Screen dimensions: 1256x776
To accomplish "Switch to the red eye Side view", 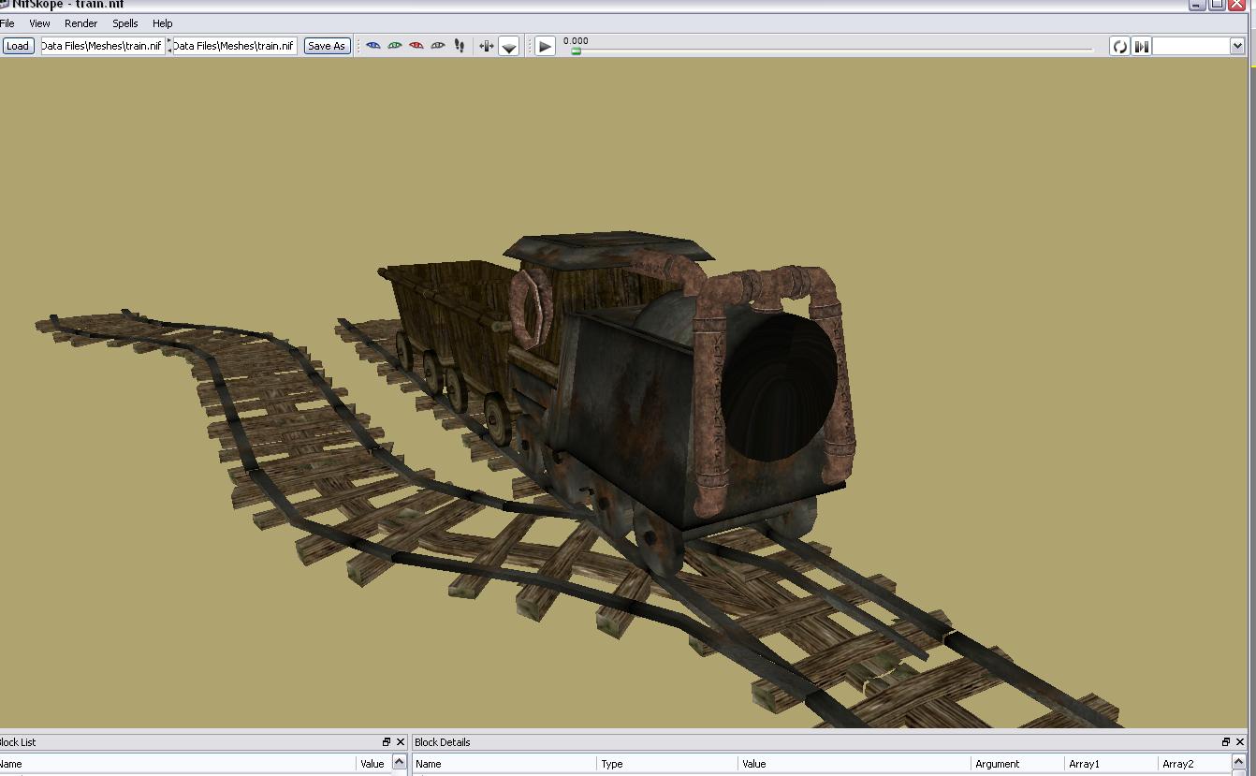I will coord(416,46).
